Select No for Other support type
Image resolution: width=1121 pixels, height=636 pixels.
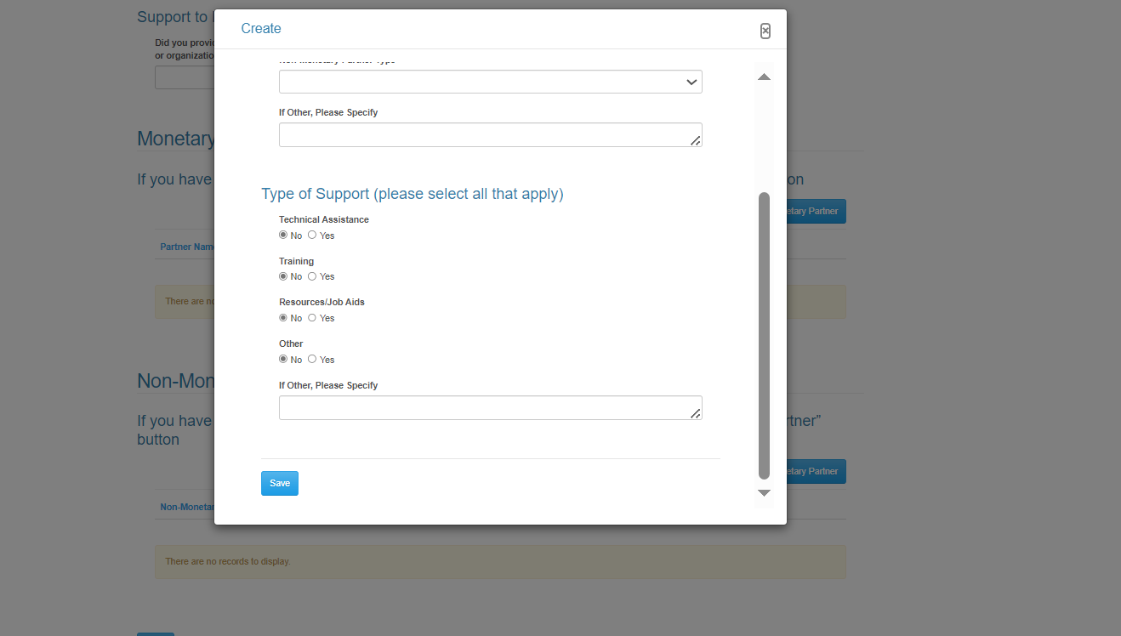click(283, 360)
